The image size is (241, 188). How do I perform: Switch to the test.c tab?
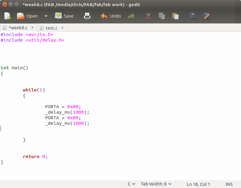52,28
